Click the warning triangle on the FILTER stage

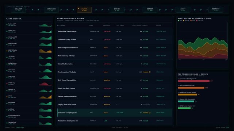tap(78, 8)
